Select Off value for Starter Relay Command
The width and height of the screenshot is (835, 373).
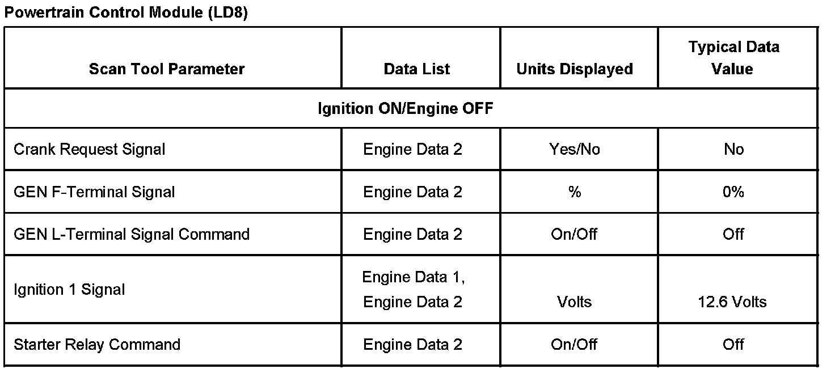[x=733, y=345]
